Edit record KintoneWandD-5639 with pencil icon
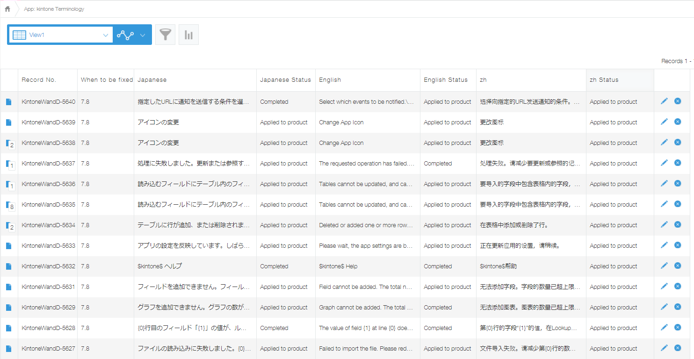This screenshot has height=359, width=694. point(664,122)
